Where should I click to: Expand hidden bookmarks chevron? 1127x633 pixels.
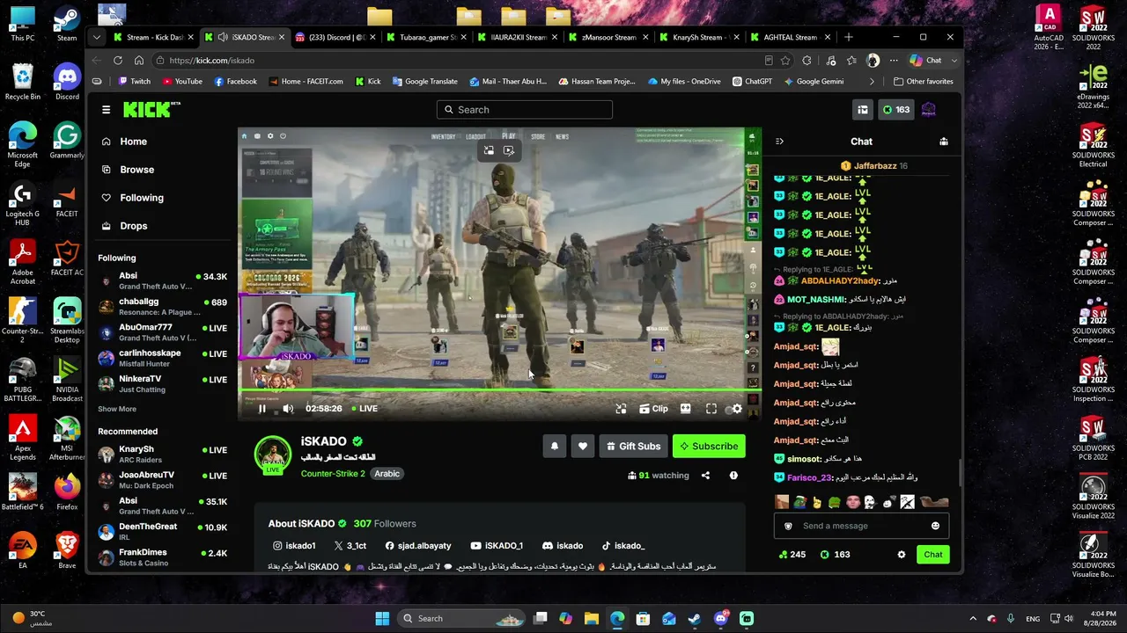tap(872, 82)
